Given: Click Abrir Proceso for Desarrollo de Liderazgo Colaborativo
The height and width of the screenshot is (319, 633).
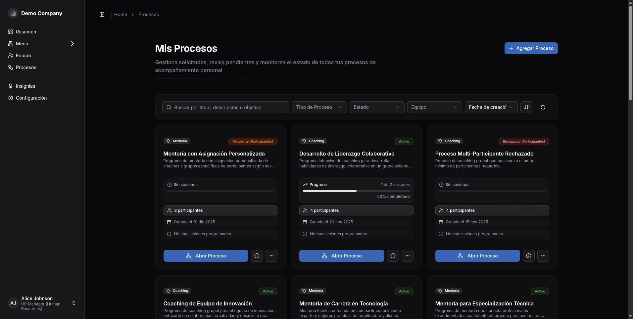Looking at the screenshot, I should coord(341,256).
